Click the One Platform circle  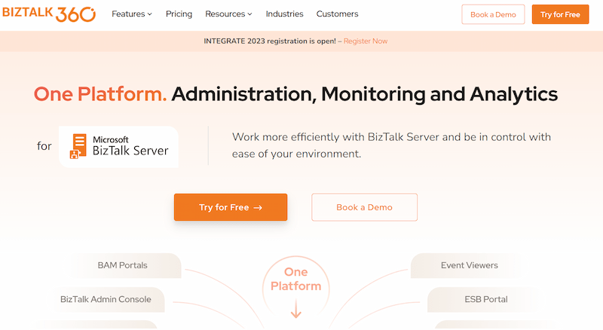pyautogui.click(x=295, y=289)
